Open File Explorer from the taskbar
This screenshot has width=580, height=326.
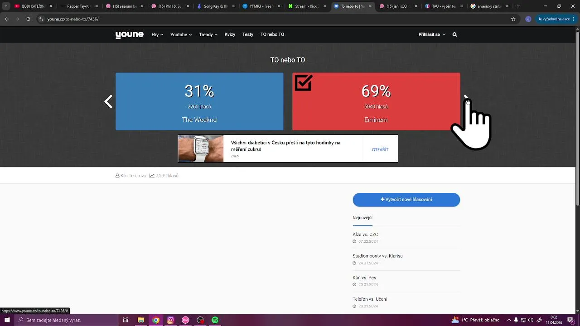coord(141,320)
